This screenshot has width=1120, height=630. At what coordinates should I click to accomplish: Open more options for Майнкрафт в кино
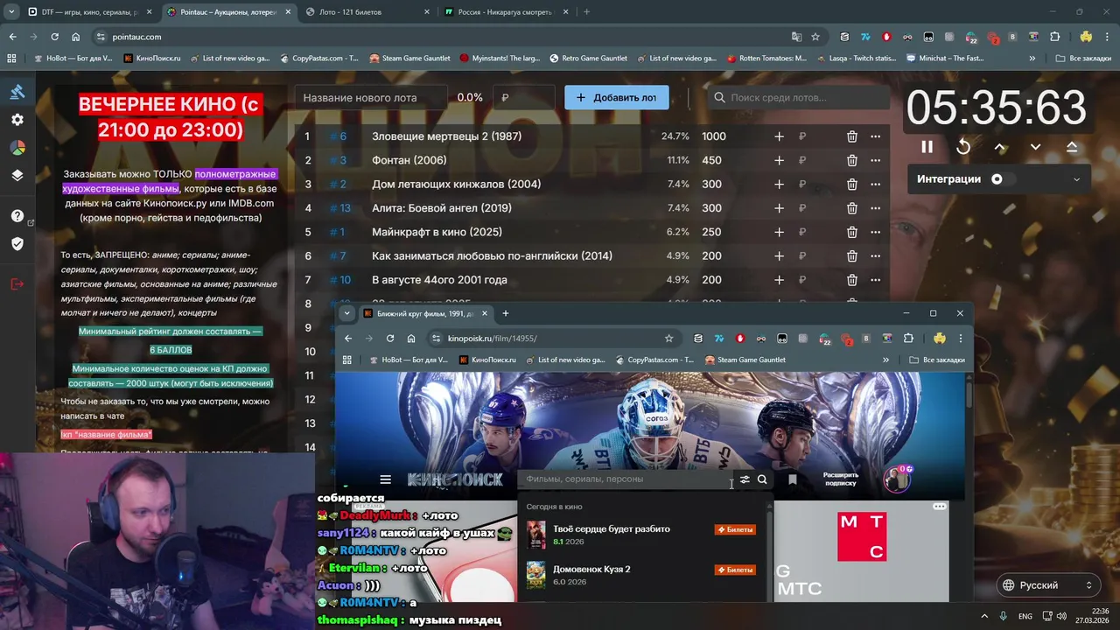pos(875,232)
